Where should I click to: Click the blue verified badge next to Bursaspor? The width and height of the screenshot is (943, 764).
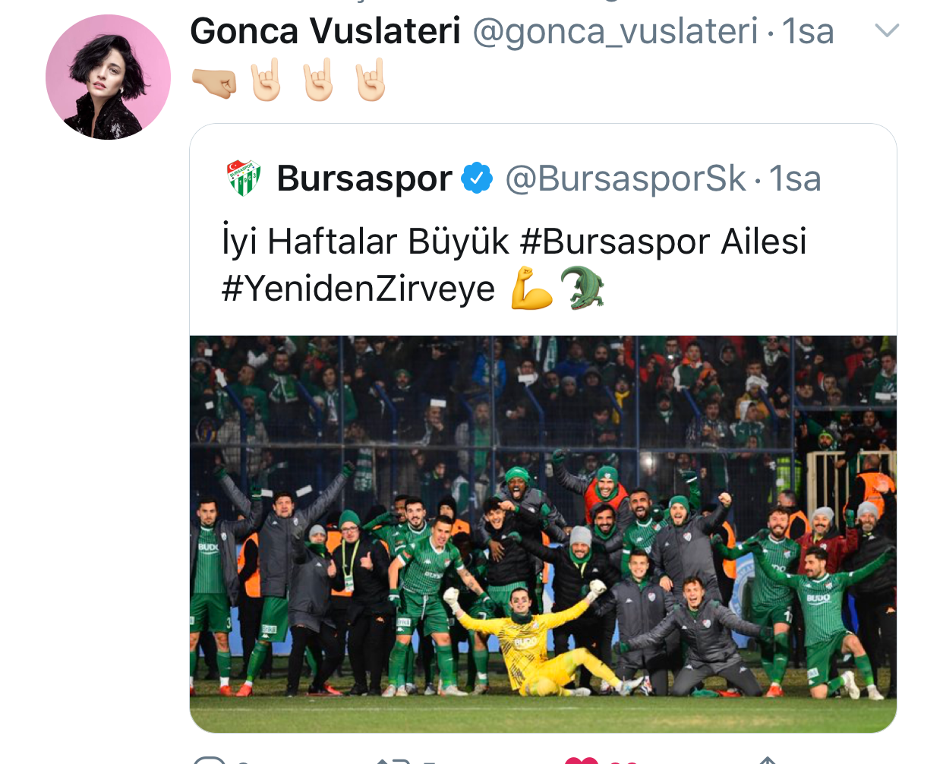[477, 178]
